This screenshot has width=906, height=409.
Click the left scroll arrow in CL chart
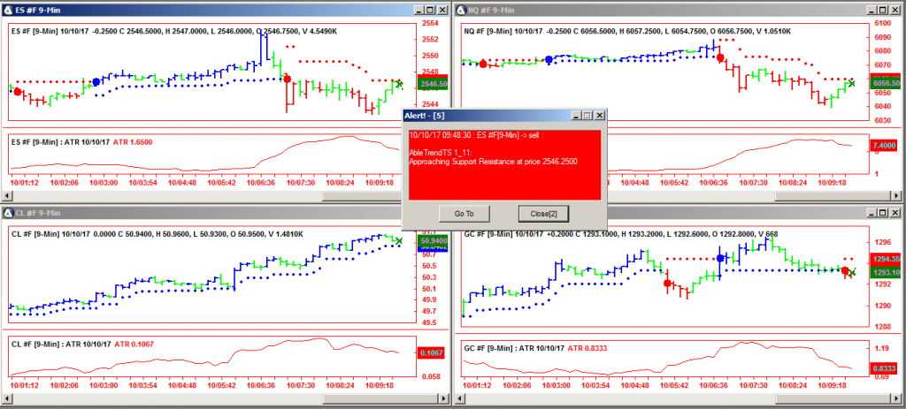(8, 398)
